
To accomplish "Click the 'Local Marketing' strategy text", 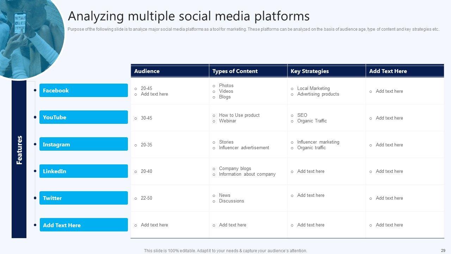I will (313, 89).
